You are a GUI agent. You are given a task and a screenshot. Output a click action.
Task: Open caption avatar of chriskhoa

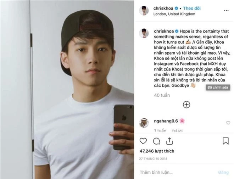pos(144,33)
